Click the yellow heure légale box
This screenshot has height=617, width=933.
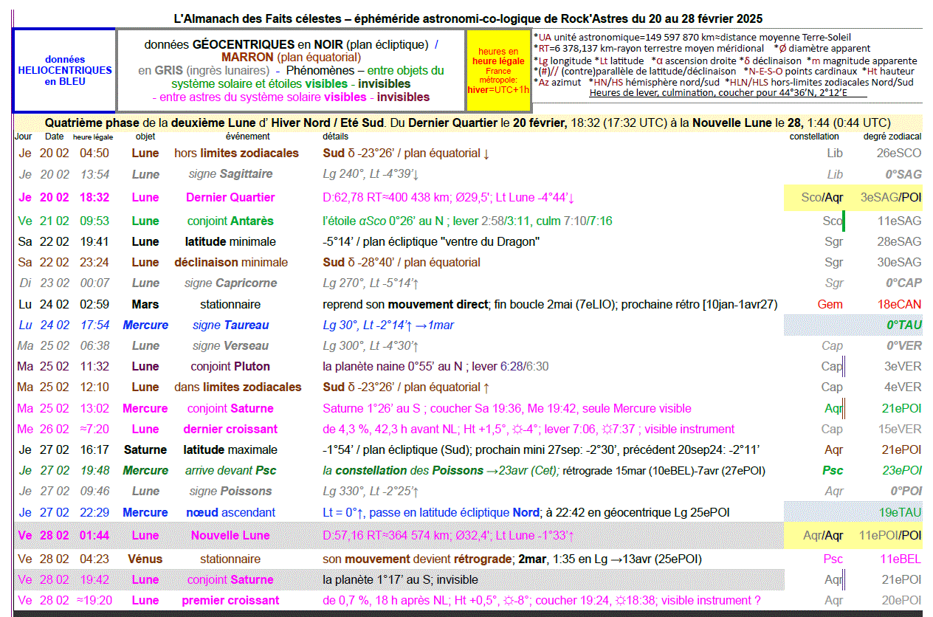498,71
